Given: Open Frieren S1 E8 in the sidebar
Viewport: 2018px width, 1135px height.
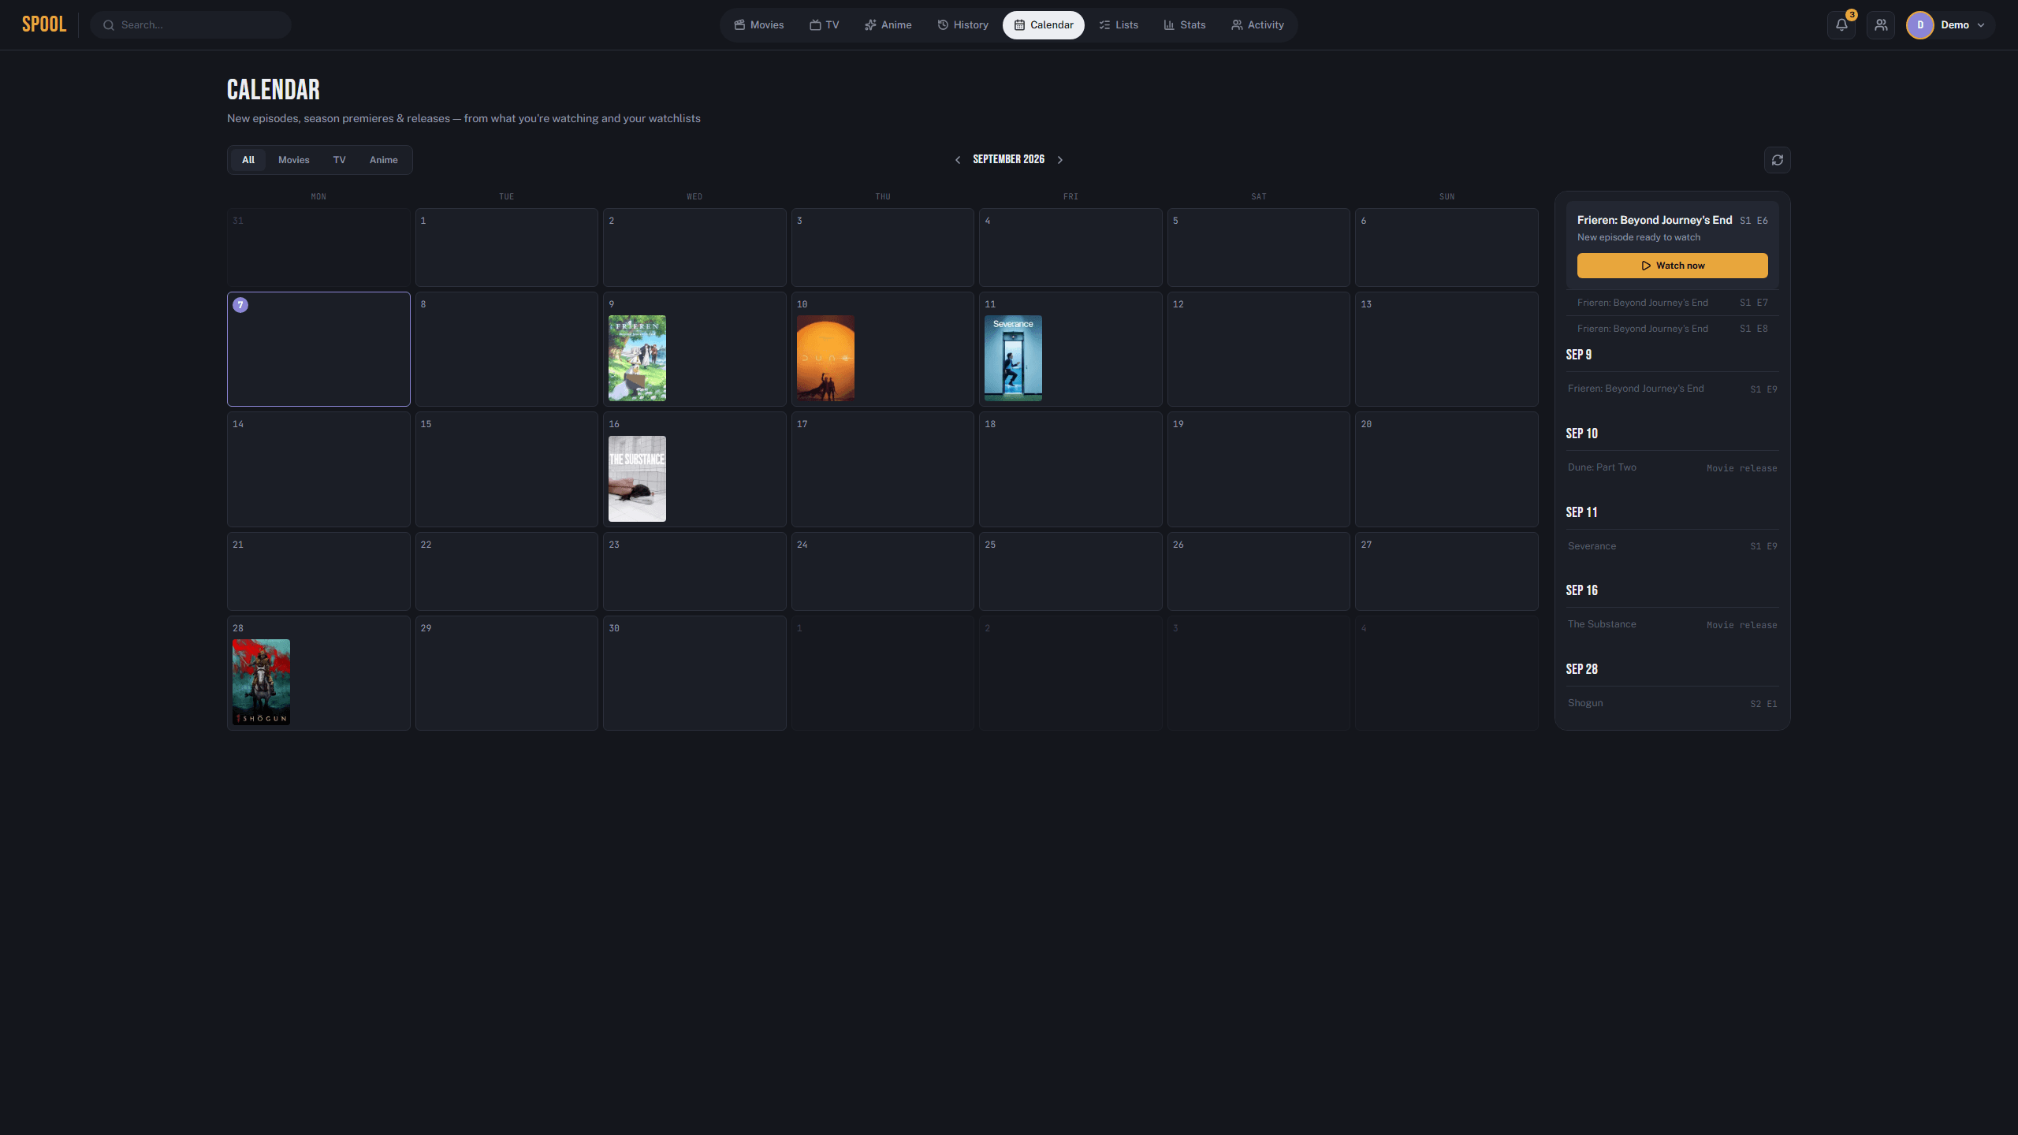Looking at the screenshot, I should [1672, 329].
